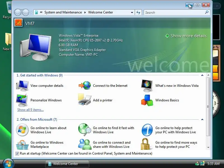Click the user icon in system tray

(197, 164)
